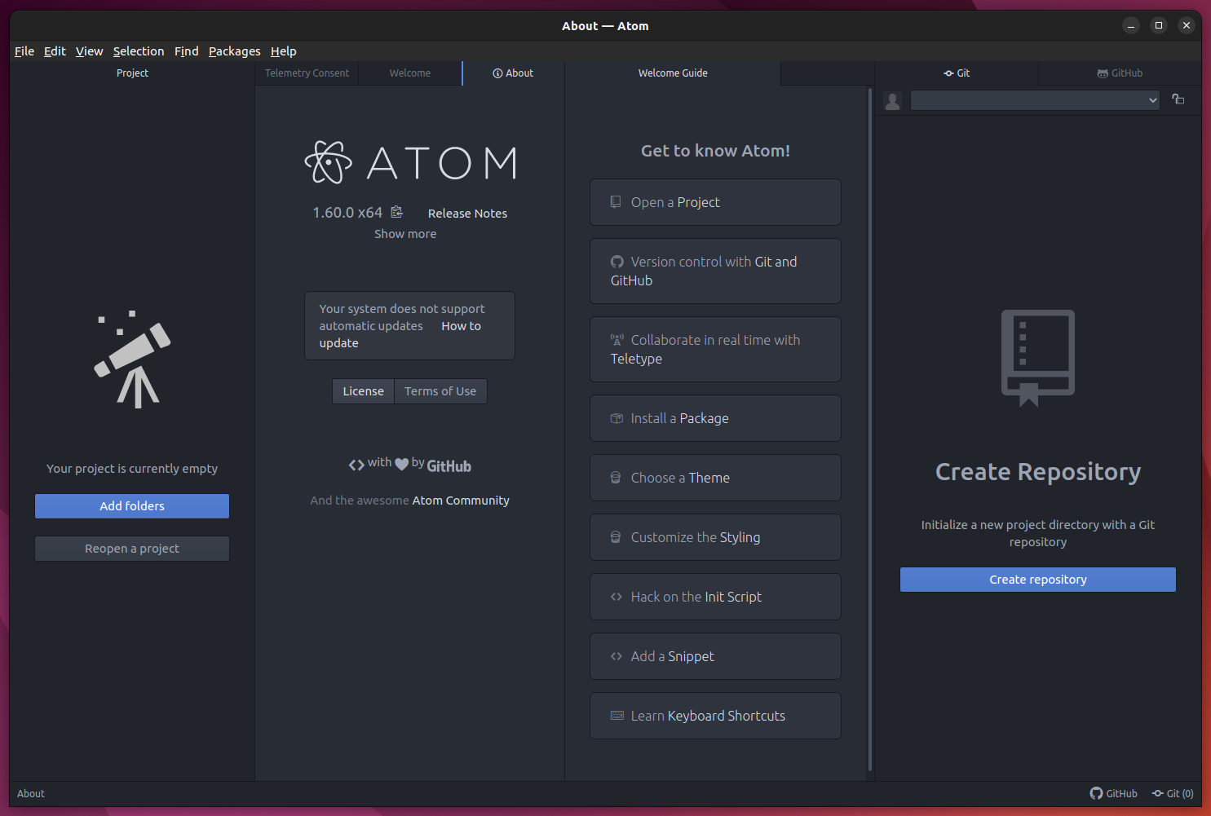
Task: Open the Atom Community link
Action: click(x=461, y=501)
